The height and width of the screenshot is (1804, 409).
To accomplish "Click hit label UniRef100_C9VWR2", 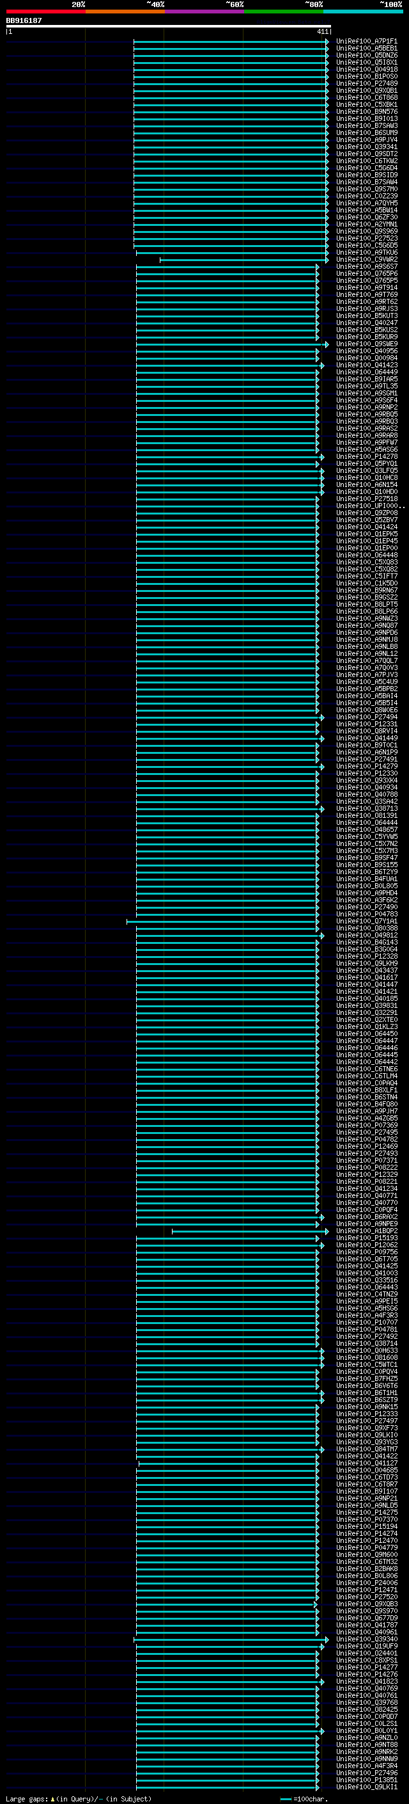I will pyautogui.click(x=367, y=259).
